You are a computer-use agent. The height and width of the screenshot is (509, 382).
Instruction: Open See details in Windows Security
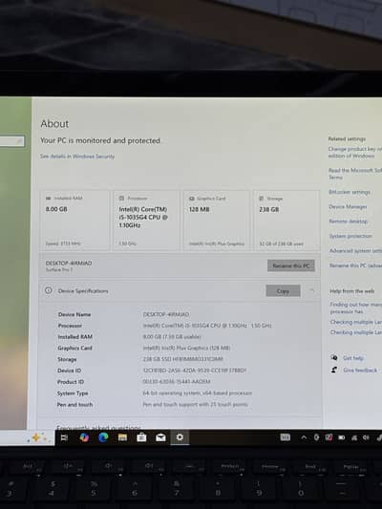tap(77, 157)
